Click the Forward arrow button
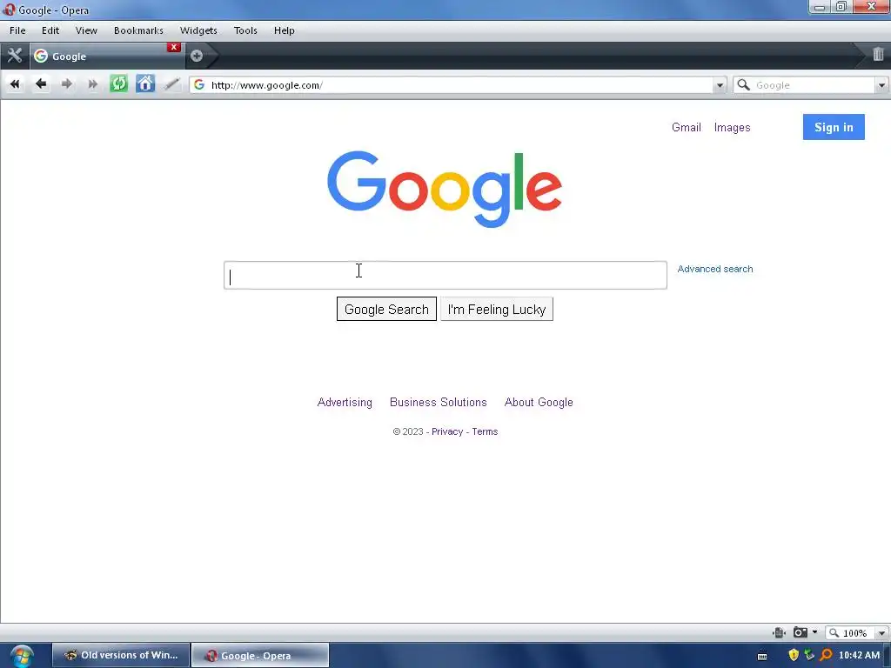Viewport: 891px width, 668px height. click(x=66, y=84)
